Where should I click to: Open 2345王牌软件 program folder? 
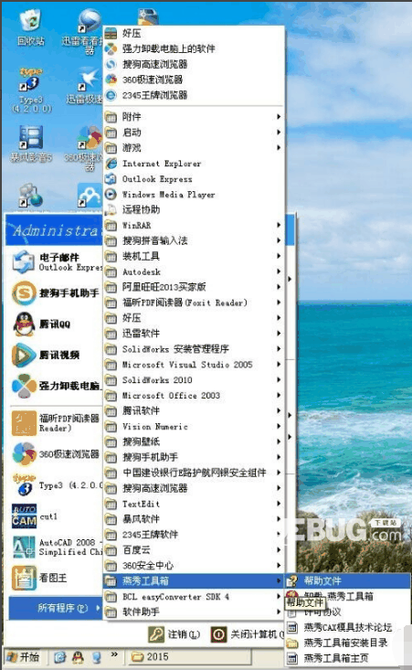[x=195, y=534]
